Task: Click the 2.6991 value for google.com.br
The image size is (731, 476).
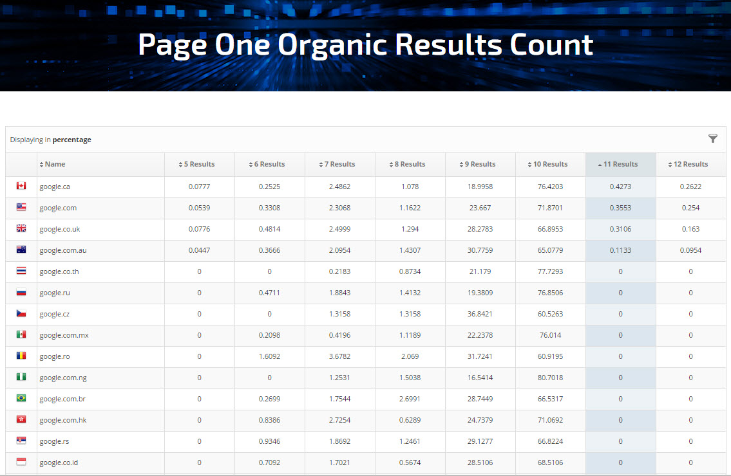Action: coord(410,399)
